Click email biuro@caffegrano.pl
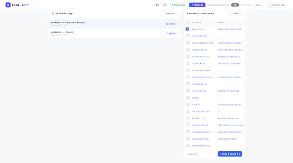The image size is (293, 163). tap(228, 91)
